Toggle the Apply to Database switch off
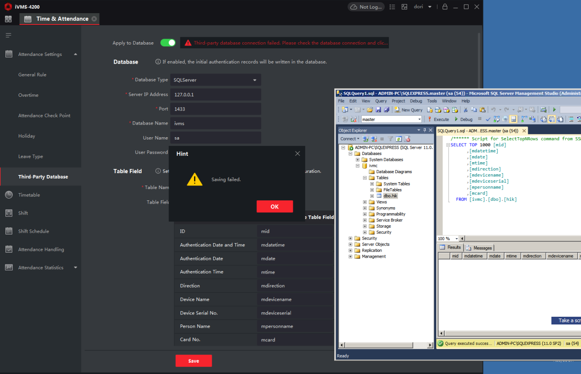Screen dimensions: 581x374 click(x=168, y=43)
